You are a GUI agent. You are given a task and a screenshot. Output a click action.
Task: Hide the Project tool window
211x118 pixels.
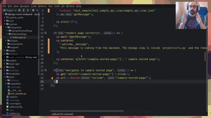(37, 10)
